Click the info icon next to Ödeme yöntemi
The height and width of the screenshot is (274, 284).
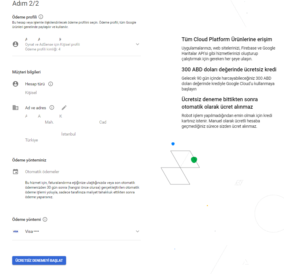[x=45, y=219]
